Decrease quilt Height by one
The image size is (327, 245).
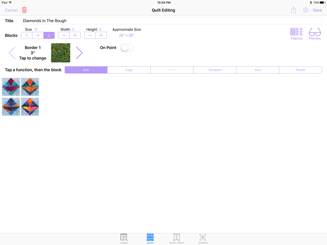pyautogui.click(x=90, y=35)
